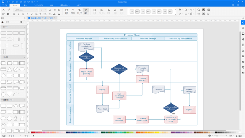Image resolution: width=245 pixels, height=138 pixels.
Task: Open the fill style panel in right sidebar
Action: tap(243, 22)
